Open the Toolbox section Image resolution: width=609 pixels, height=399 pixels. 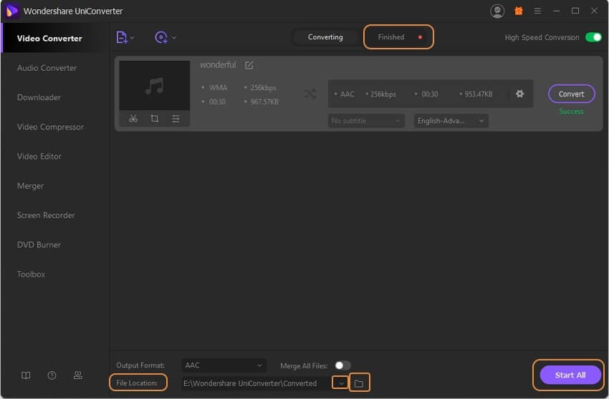pyautogui.click(x=31, y=274)
